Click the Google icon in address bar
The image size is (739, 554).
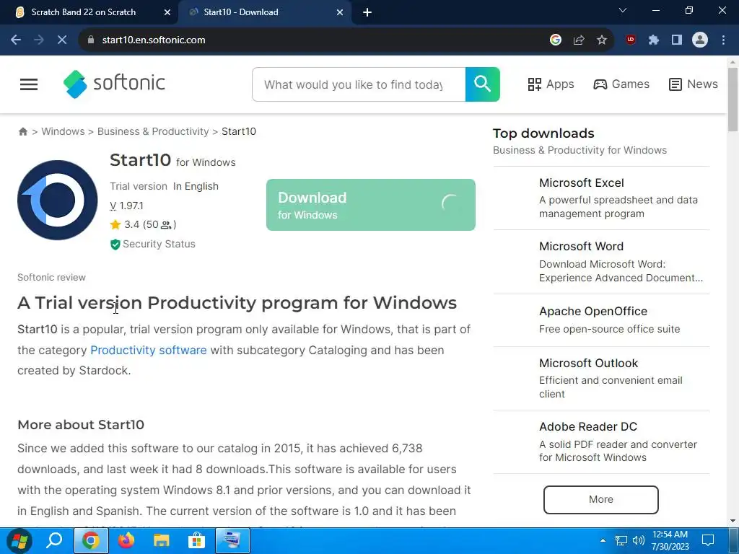556,40
